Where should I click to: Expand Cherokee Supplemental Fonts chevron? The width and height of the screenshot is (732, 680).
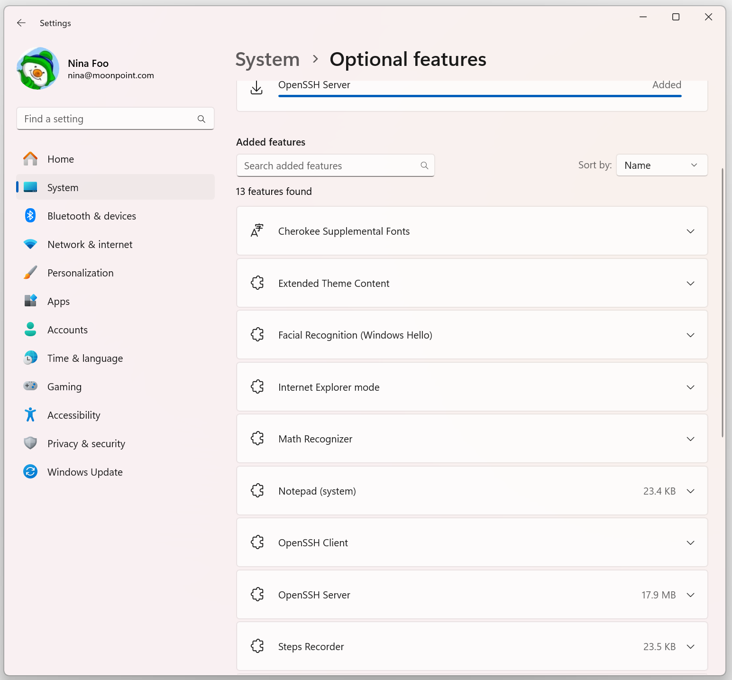coord(691,231)
